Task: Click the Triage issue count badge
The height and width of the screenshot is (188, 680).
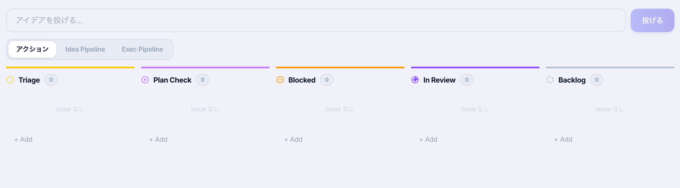Action: click(51, 80)
